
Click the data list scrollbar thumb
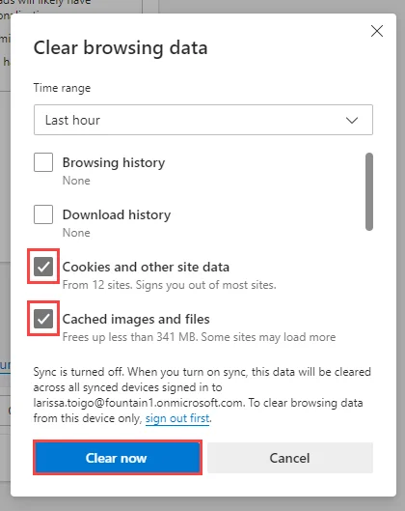click(x=369, y=191)
